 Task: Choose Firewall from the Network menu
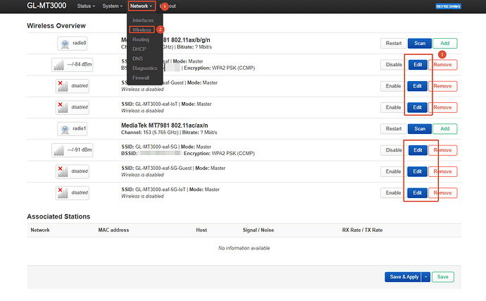tap(141, 78)
